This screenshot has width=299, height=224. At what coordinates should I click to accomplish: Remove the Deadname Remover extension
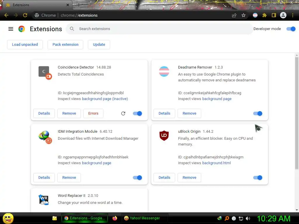(189, 113)
